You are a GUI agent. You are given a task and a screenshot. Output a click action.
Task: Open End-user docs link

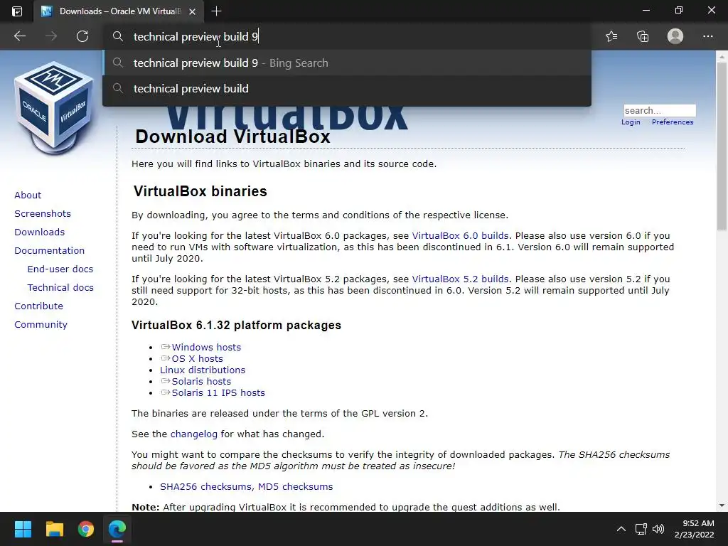[x=60, y=269]
